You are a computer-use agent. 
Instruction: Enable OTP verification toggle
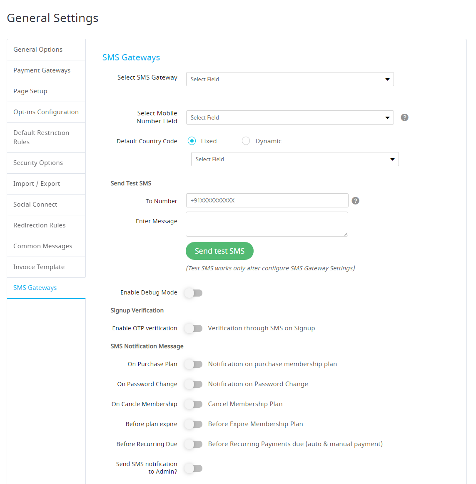(x=194, y=328)
